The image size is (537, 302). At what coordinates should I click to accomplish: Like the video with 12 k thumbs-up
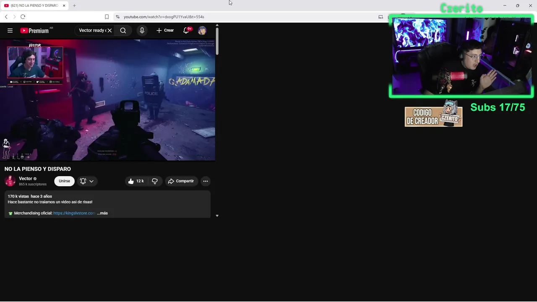tap(136, 181)
